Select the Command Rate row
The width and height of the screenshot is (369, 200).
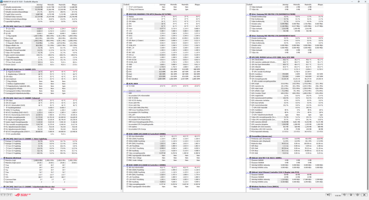click(39, 180)
